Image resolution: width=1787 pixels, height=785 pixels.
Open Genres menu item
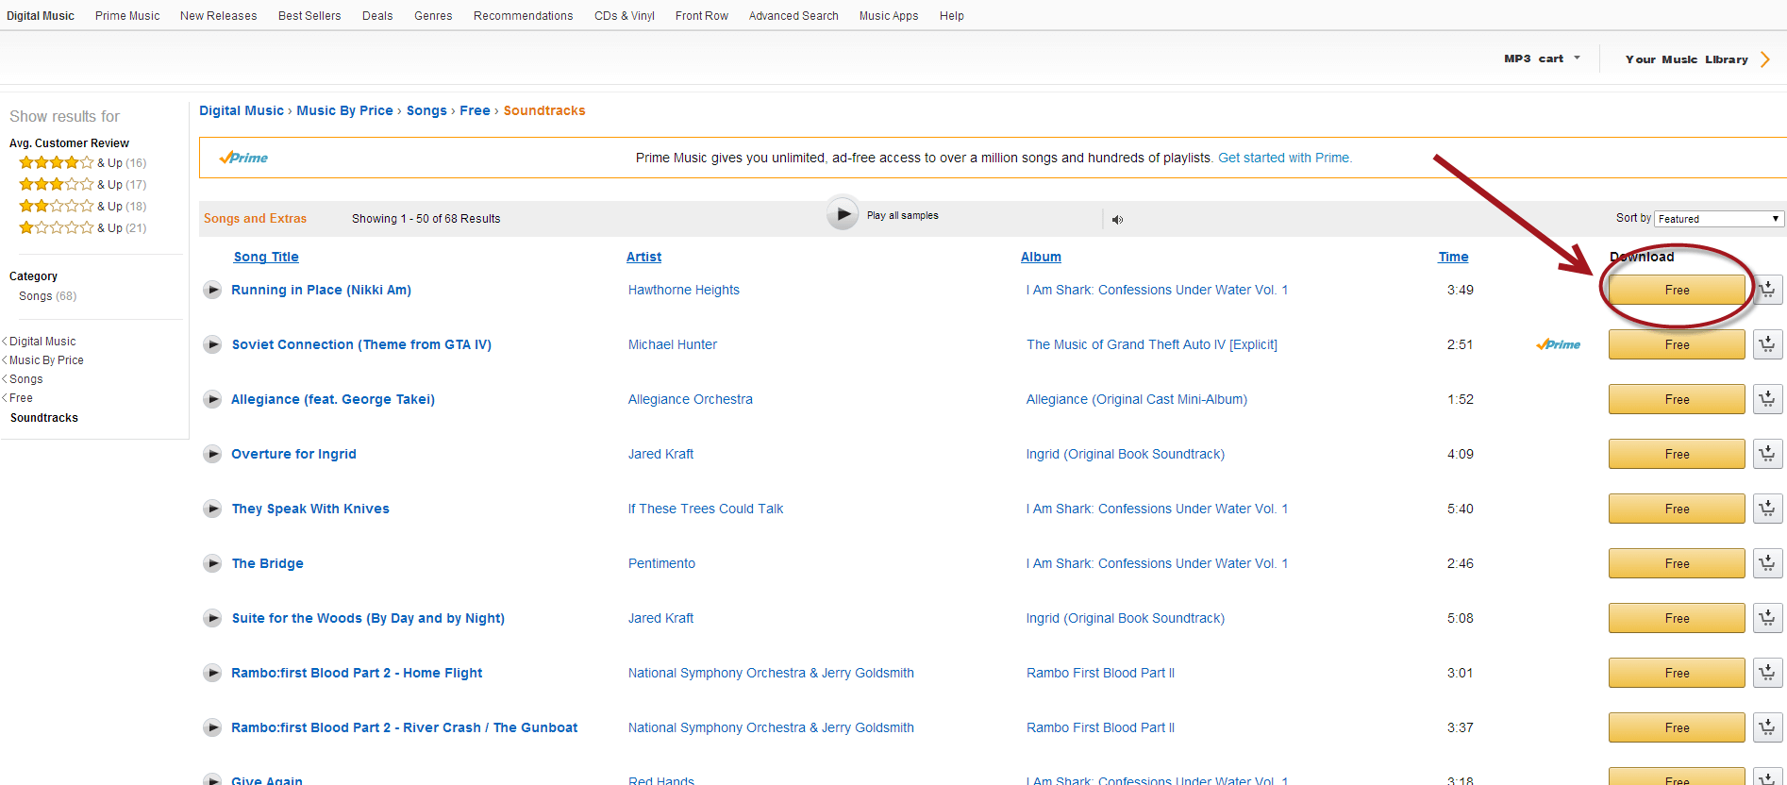click(433, 16)
